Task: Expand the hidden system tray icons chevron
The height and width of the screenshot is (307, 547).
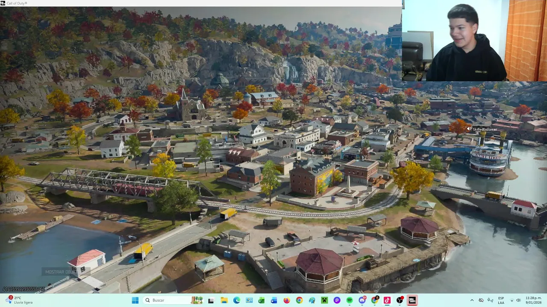Action: (472, 300)
